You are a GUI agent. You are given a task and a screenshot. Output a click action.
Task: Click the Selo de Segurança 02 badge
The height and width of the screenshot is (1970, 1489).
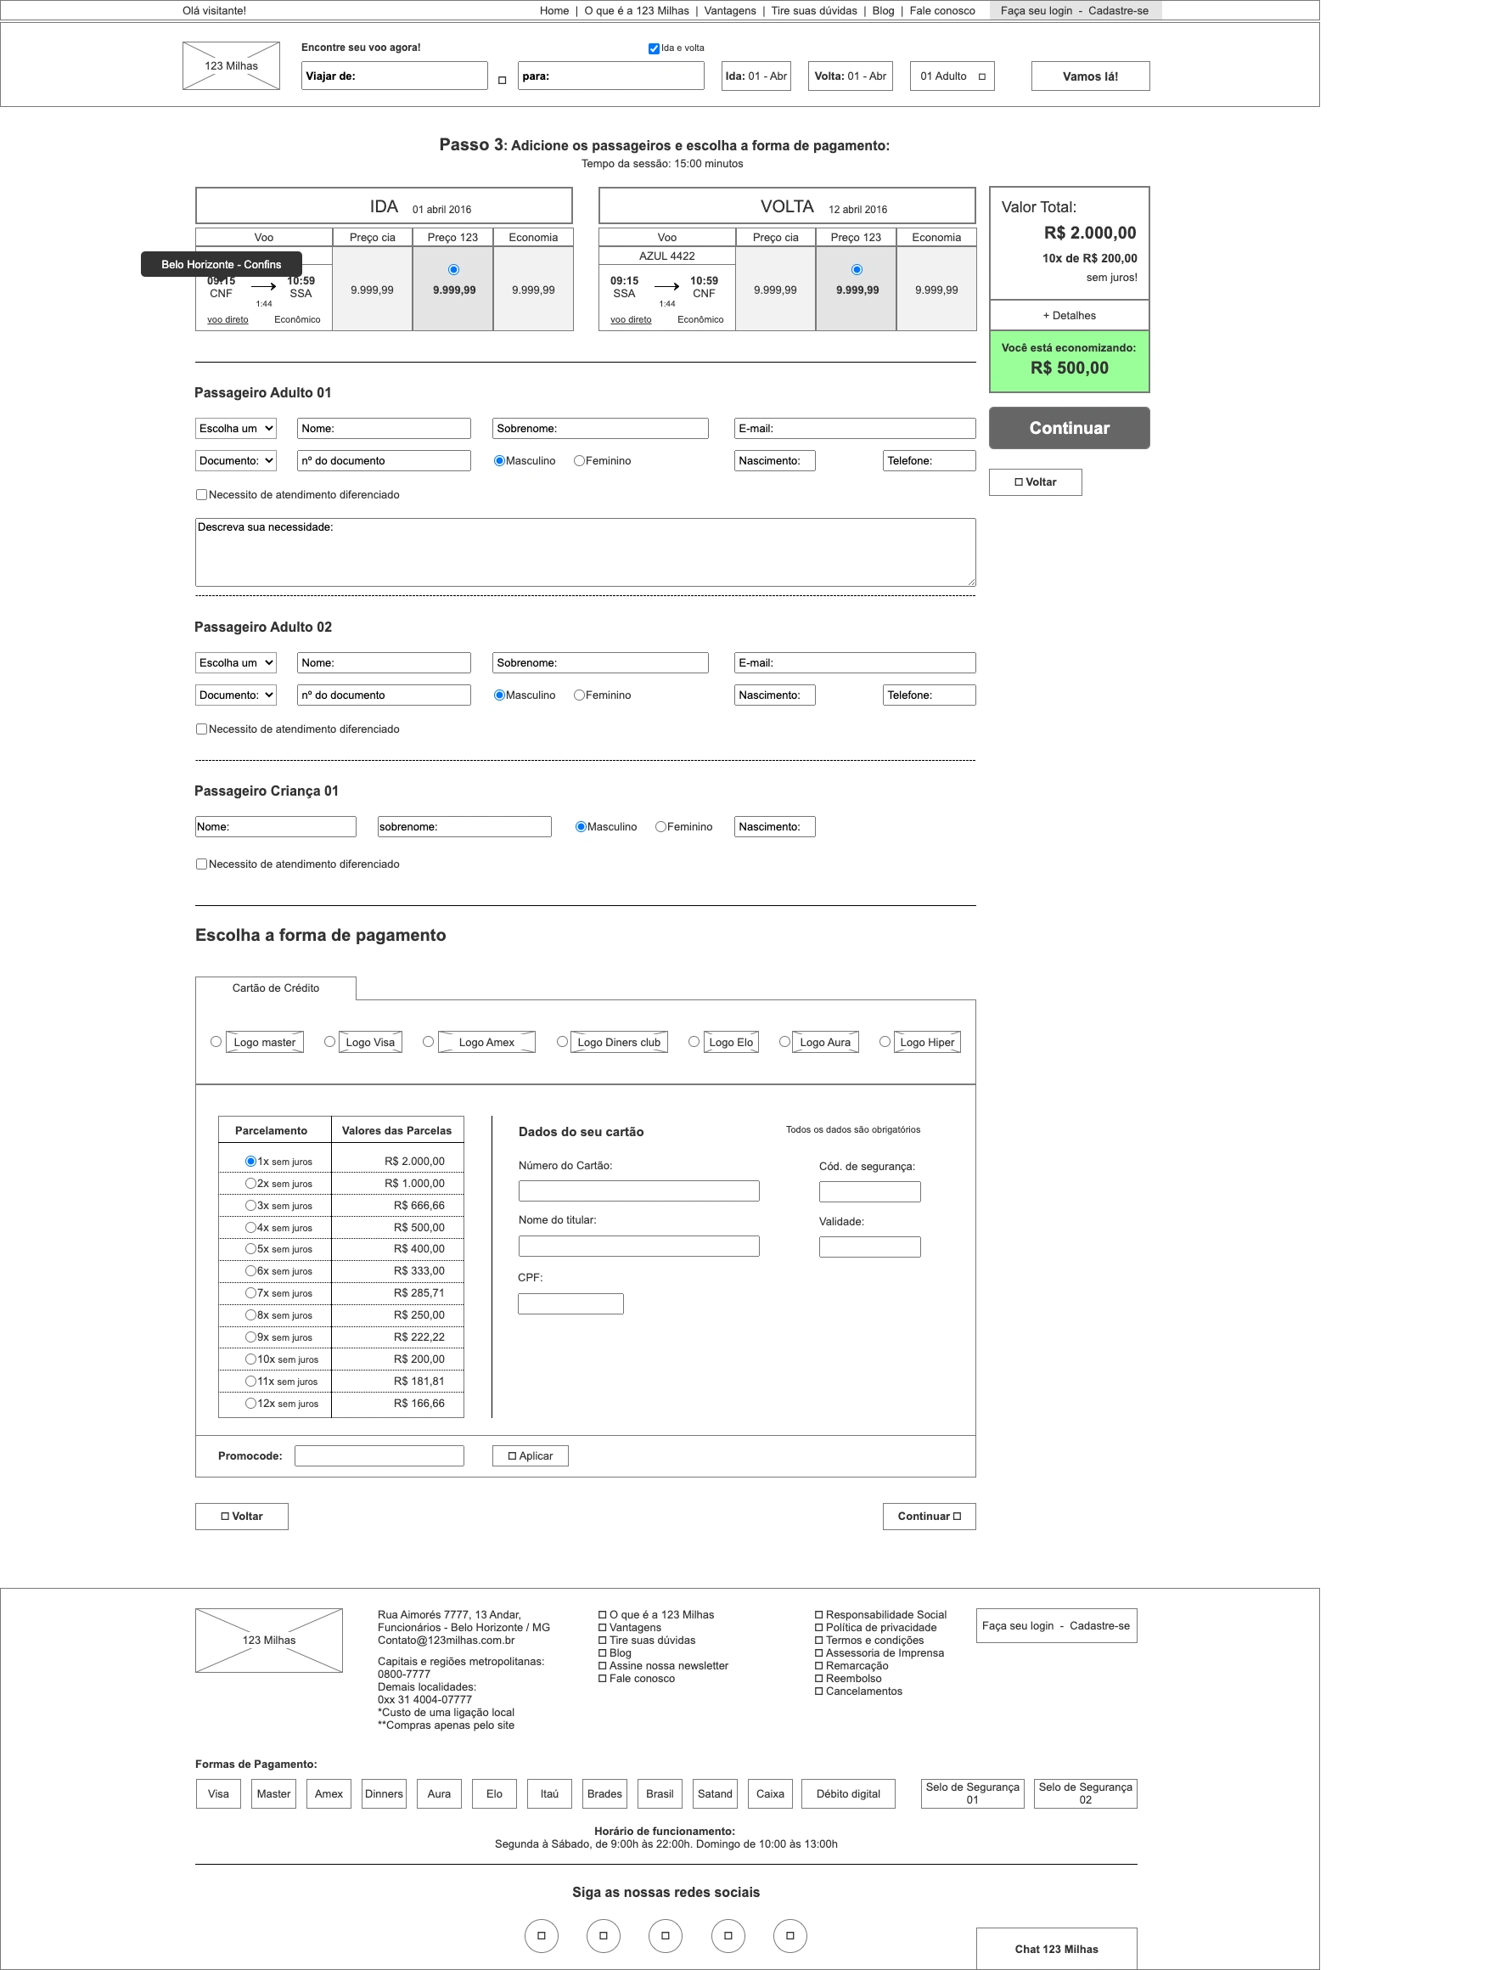[1086, 1793]
